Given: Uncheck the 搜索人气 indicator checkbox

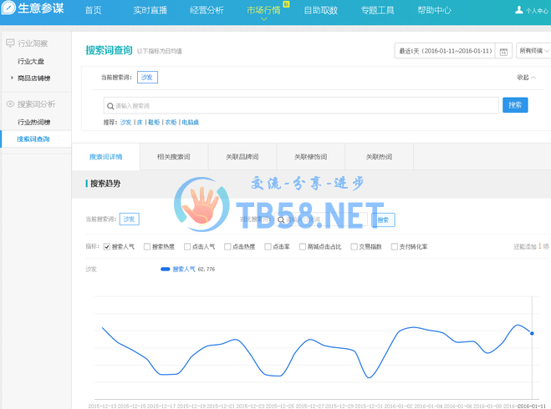Looking at the screenshot, I should (106, 247).
